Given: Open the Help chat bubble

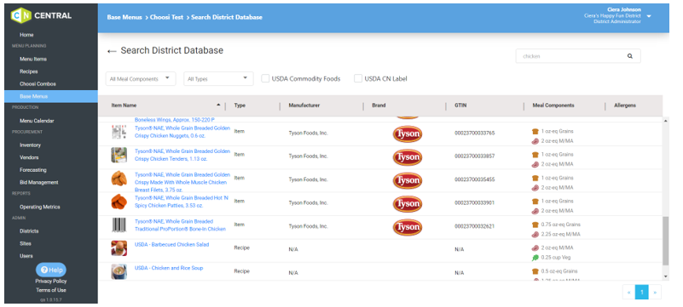Looking at the screenshot, I should pyautogui.click(x=51, y=270).
